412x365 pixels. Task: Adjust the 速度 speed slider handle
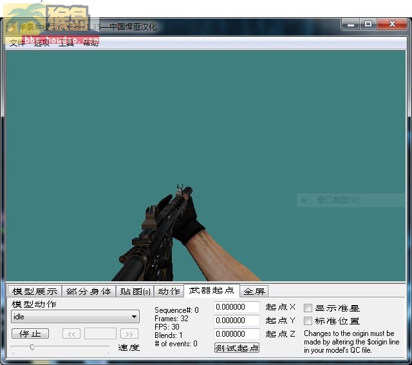pyautogui.click(x=32, y=348)
